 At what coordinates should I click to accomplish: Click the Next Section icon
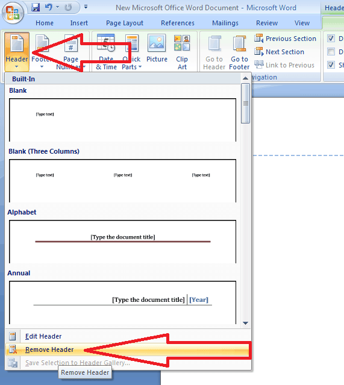(258, 52)
